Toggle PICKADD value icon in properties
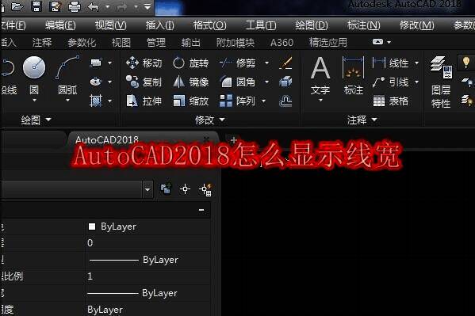The image size is (475, 316). coord(166,189)
